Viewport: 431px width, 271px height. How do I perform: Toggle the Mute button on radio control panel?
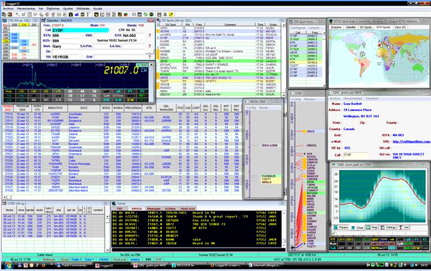coord(9,92)
